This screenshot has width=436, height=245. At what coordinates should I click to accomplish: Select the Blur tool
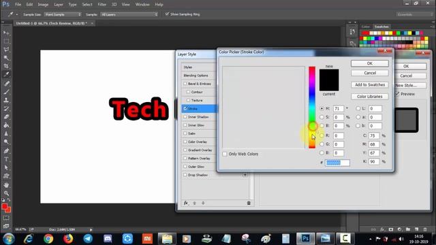coord(6,133)
